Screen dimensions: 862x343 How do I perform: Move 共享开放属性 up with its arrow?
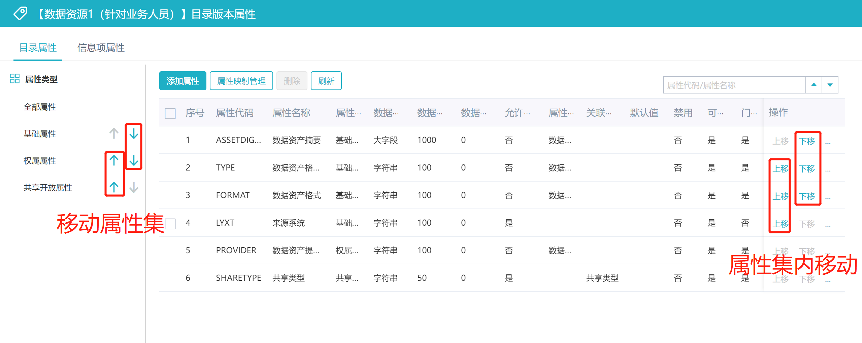coord(114,187)
